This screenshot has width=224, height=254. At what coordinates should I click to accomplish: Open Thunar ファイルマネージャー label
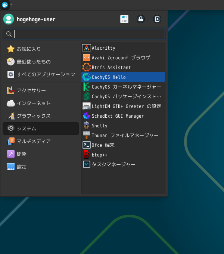coord(125,136)
